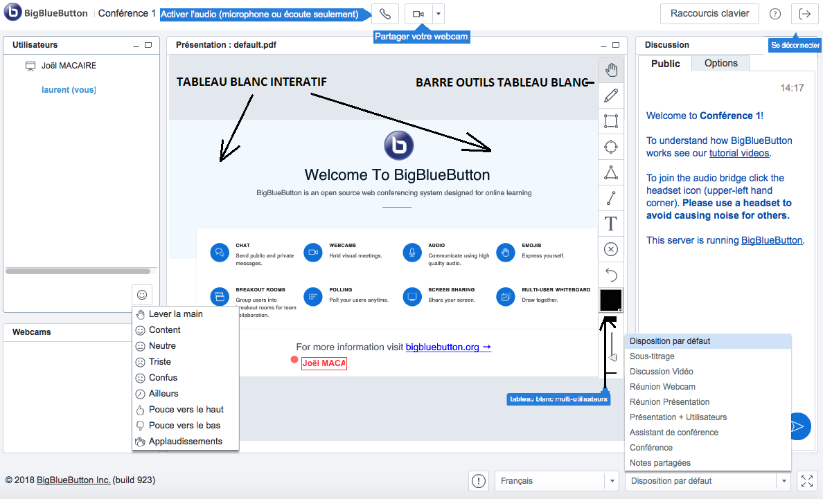
Task: Choose Pouce vers le haut status
Action: point(186,409)
